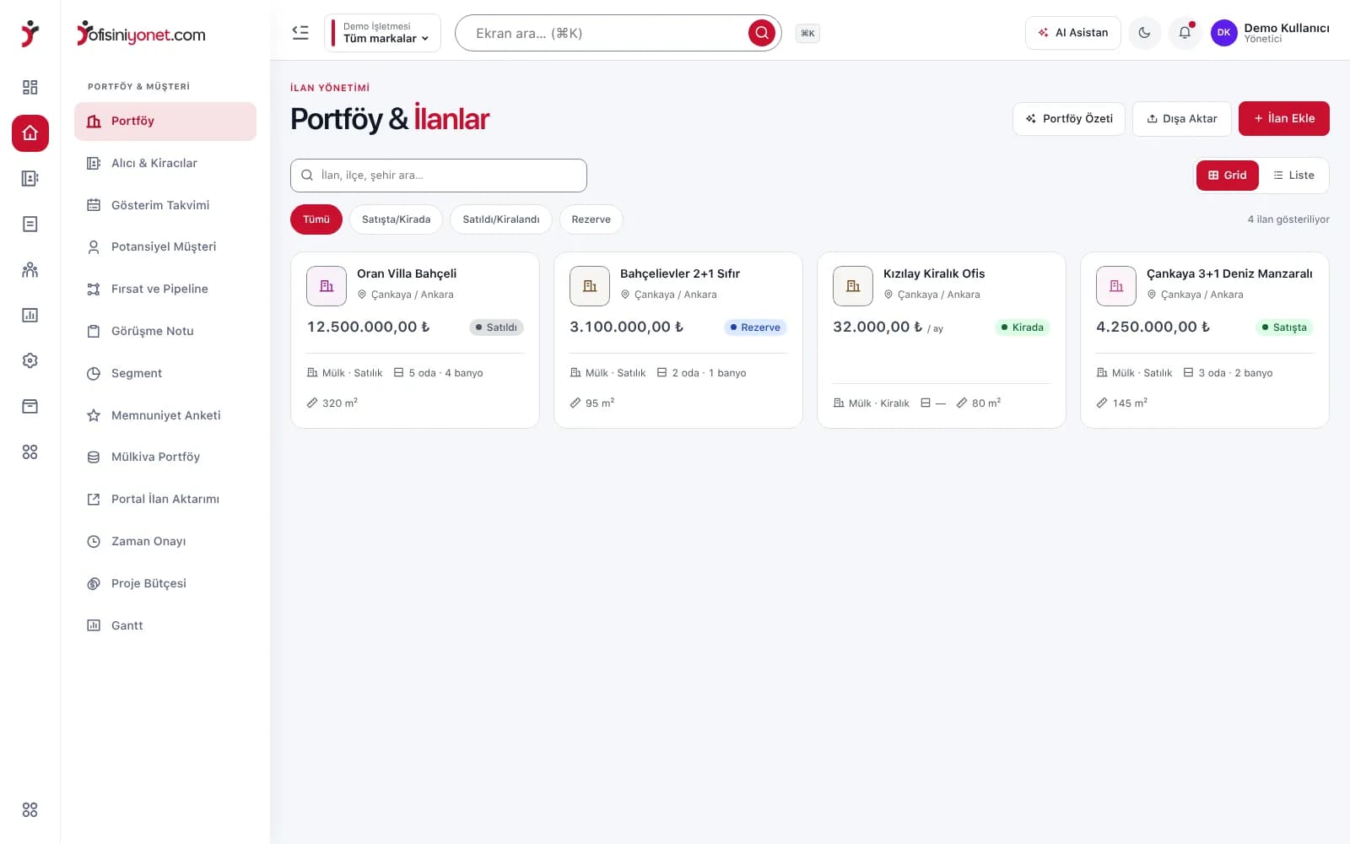Collapse the sidebar with the menu toggle icon

tap(300, 33)
